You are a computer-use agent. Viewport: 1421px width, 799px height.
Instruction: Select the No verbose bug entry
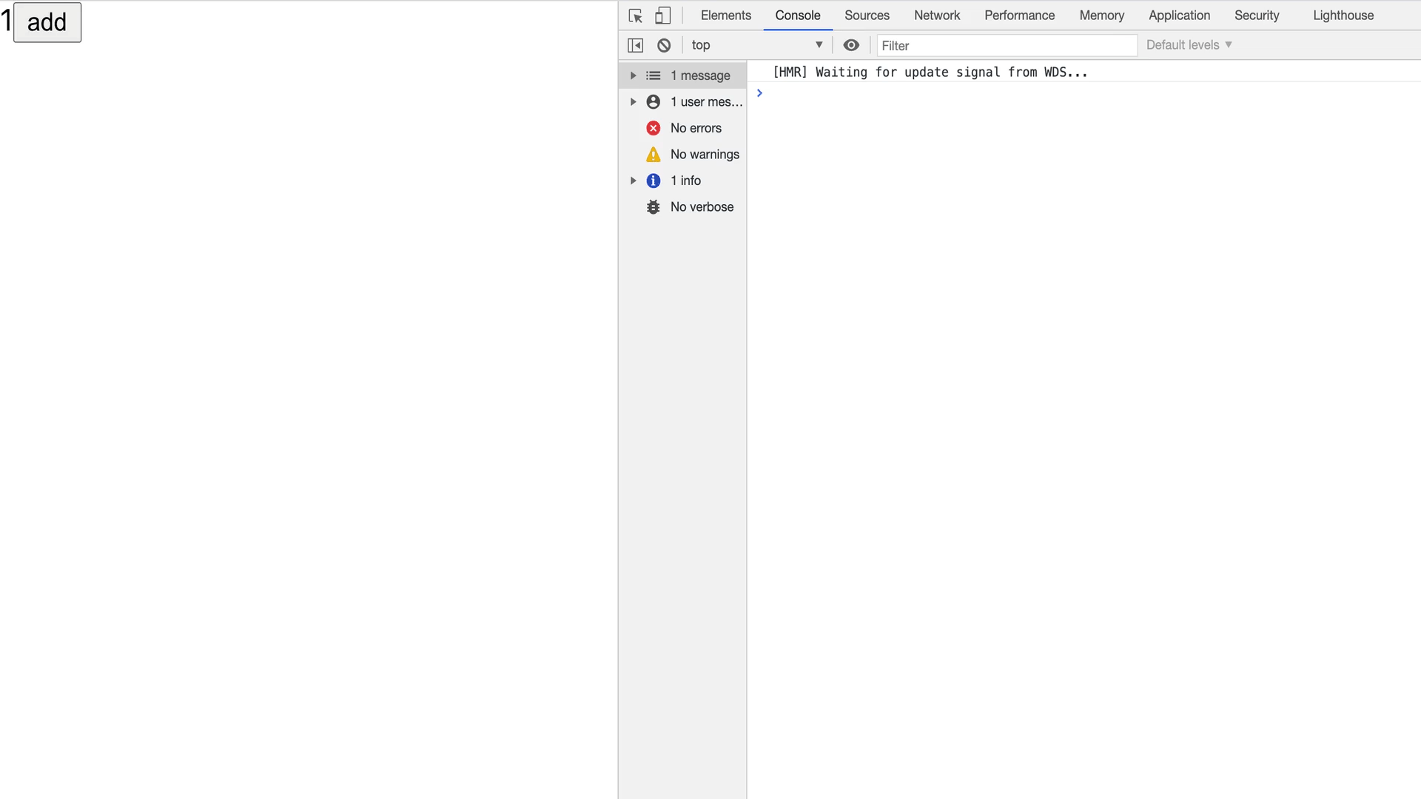701,207
